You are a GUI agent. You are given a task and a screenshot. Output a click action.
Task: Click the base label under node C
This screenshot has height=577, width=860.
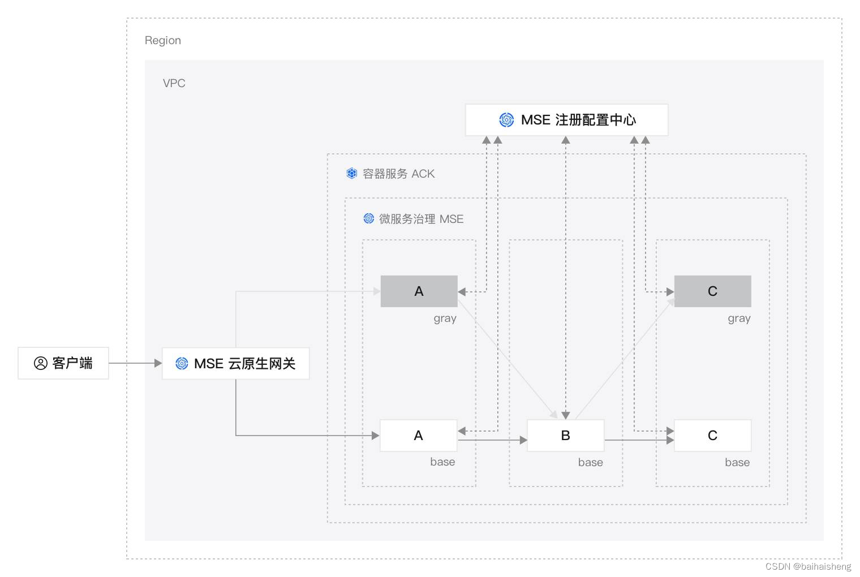(737, 462)
